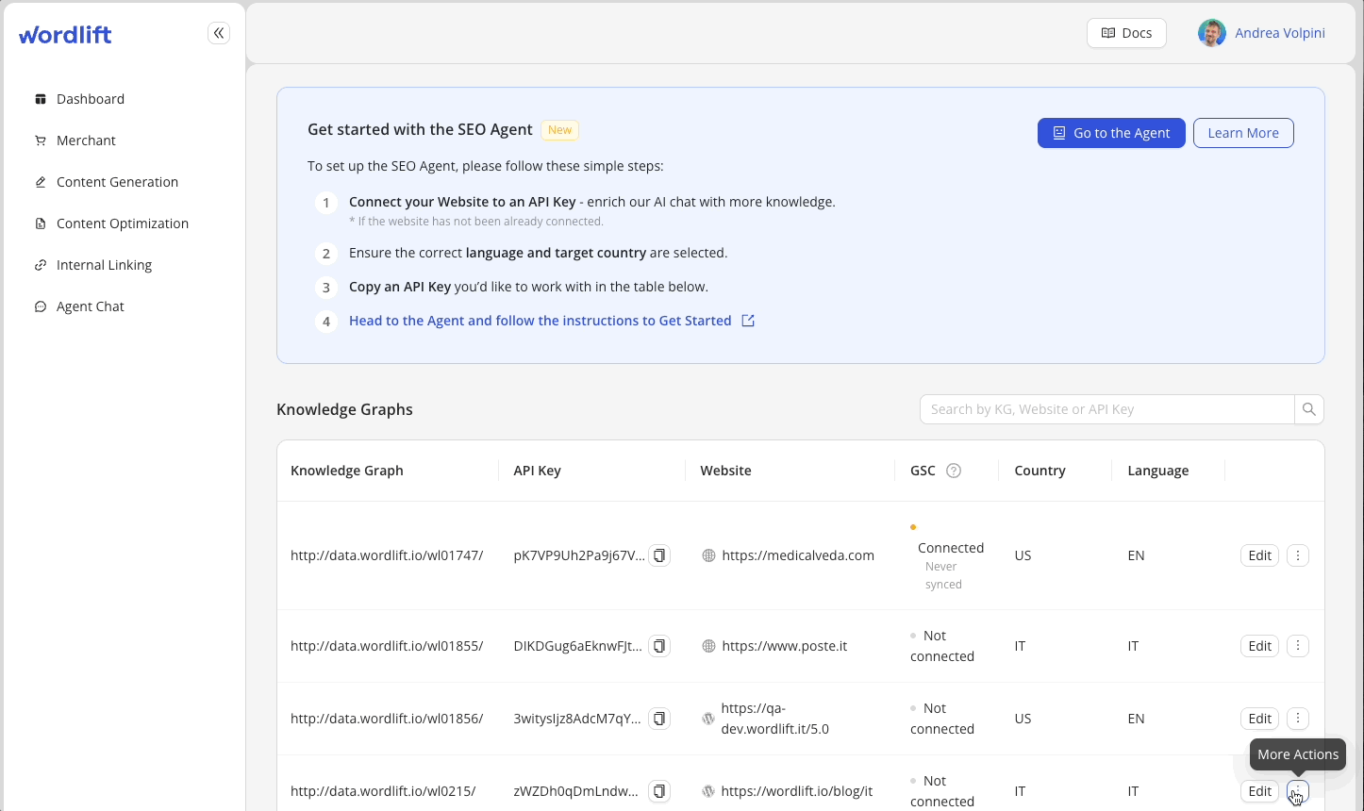Focus the Knowledge Graph search field
The image size is (1364, 811).
(1106, 409)
